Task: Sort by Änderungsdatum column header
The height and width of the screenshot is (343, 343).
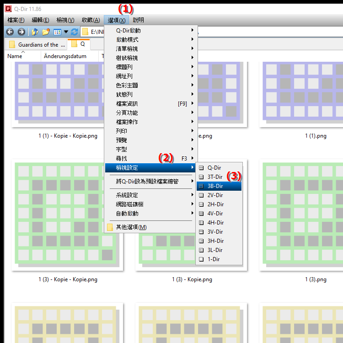Action: click(x=70, y=56)
